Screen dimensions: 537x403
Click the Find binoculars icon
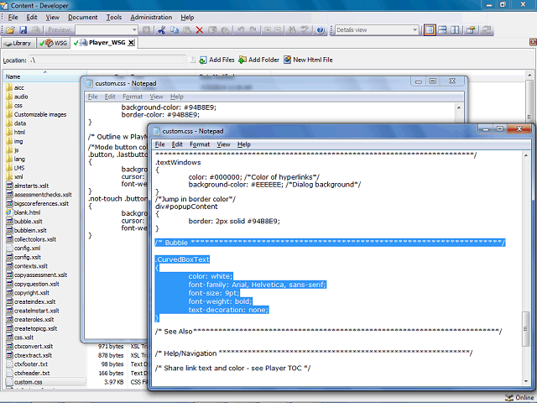pos(292,30)
